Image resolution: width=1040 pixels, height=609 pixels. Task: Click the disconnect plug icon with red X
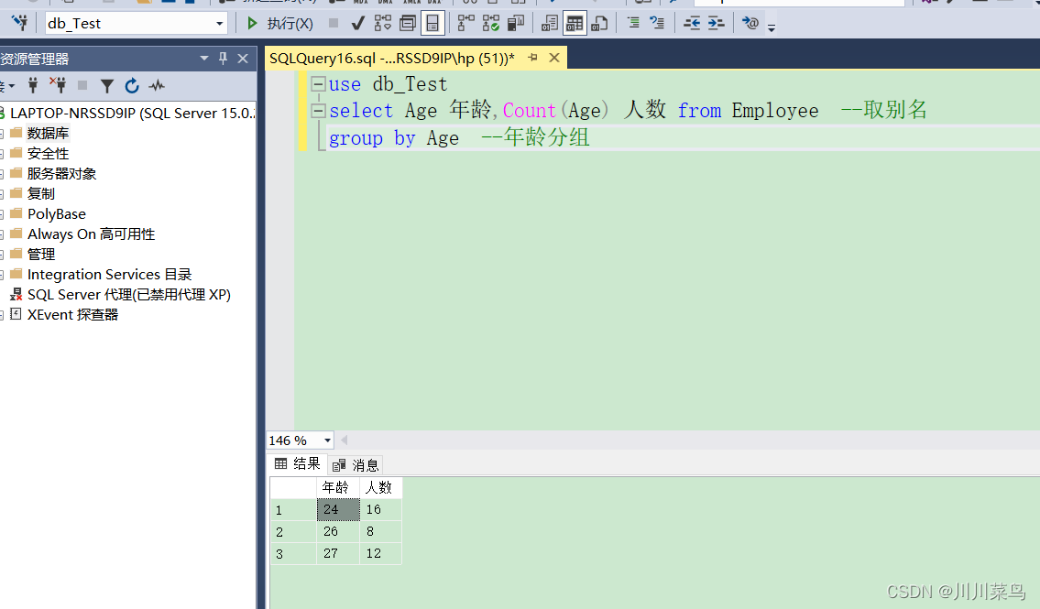tap(59, 85)
